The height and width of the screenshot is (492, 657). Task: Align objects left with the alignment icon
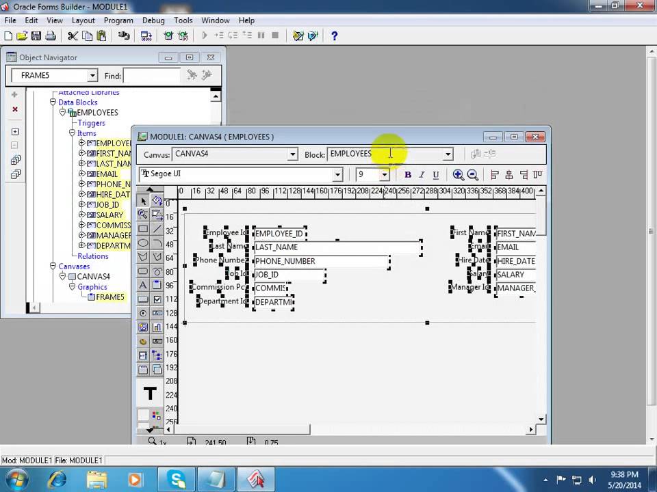[494, 175]
